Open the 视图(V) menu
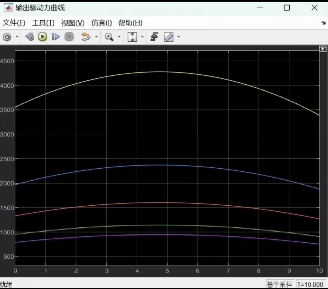 (x=73, y=23)
